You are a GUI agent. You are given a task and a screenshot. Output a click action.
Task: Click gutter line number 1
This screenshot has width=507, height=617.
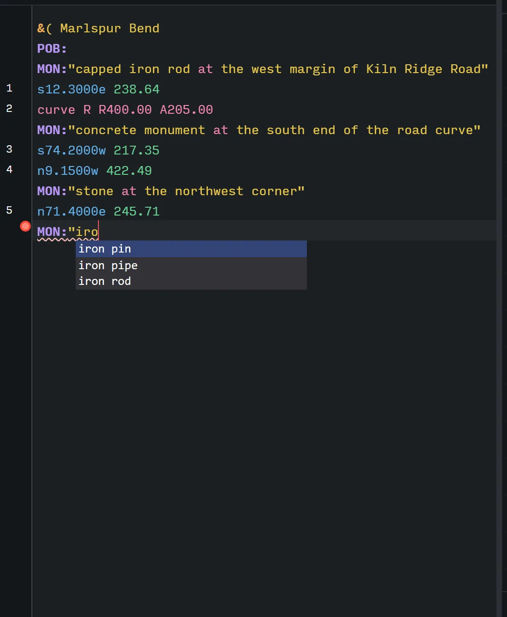(9, 88)
